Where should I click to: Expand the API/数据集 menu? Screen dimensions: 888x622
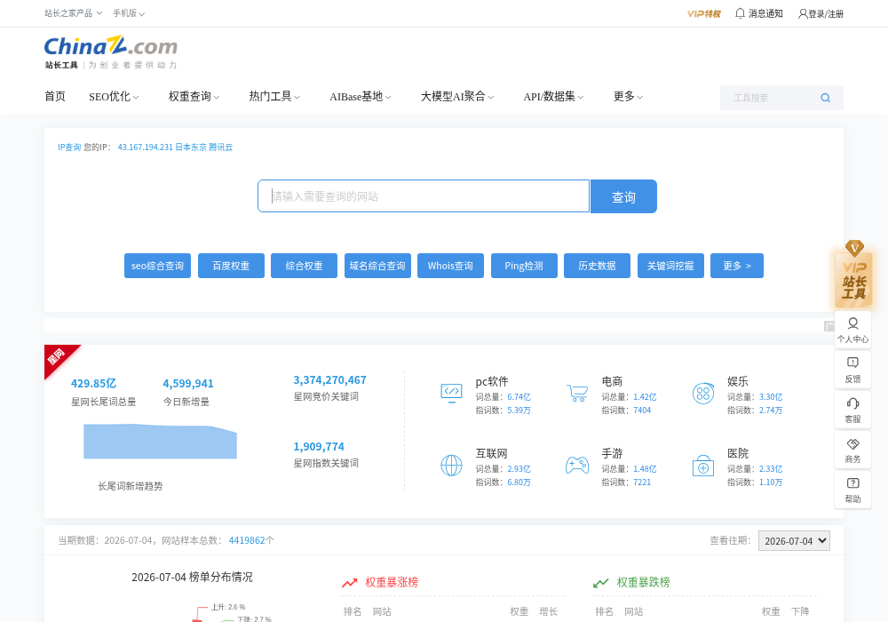(x=554, y=97)
